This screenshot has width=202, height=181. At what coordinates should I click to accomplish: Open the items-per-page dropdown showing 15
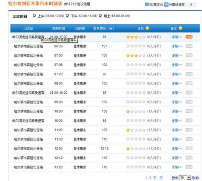coord(185,178)
